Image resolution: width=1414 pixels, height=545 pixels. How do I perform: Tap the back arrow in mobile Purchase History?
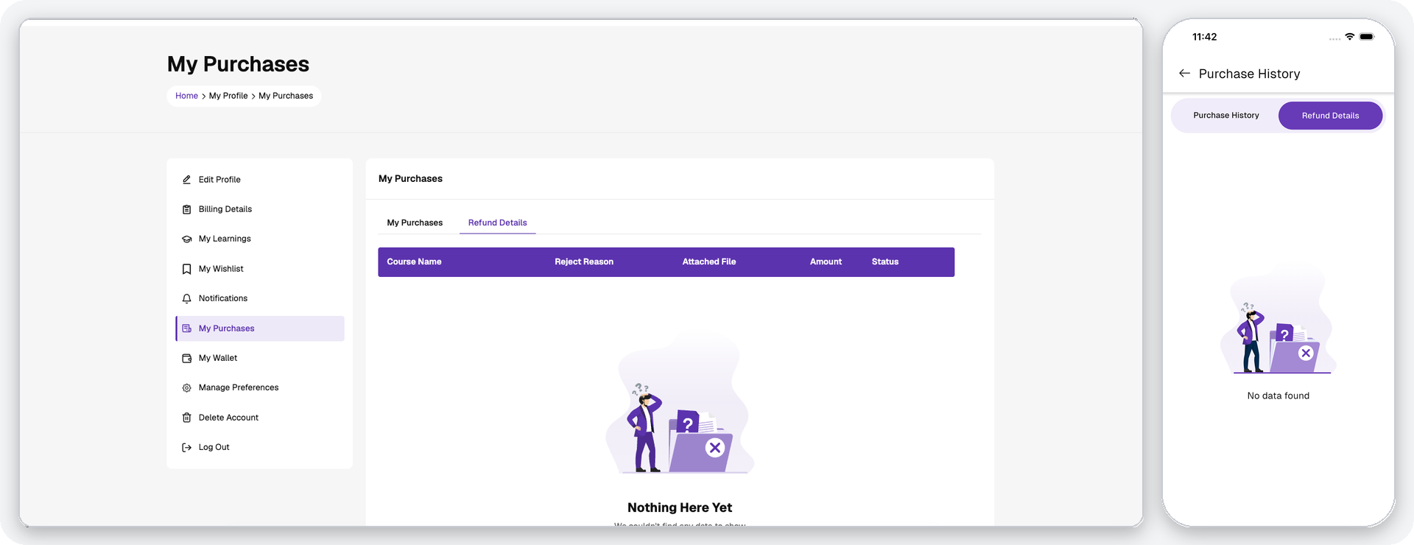[1184, 73]
